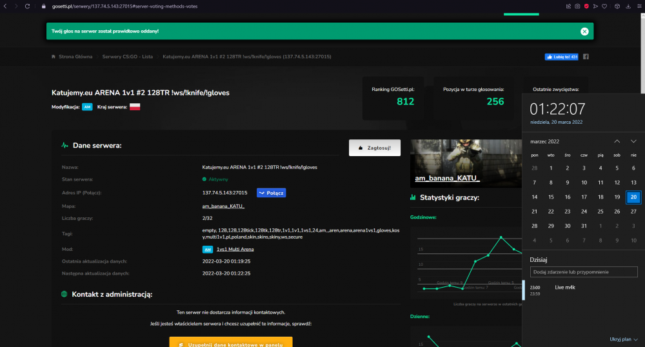
Task: Reload the page with the refresh icon
Action: [27, 6]
